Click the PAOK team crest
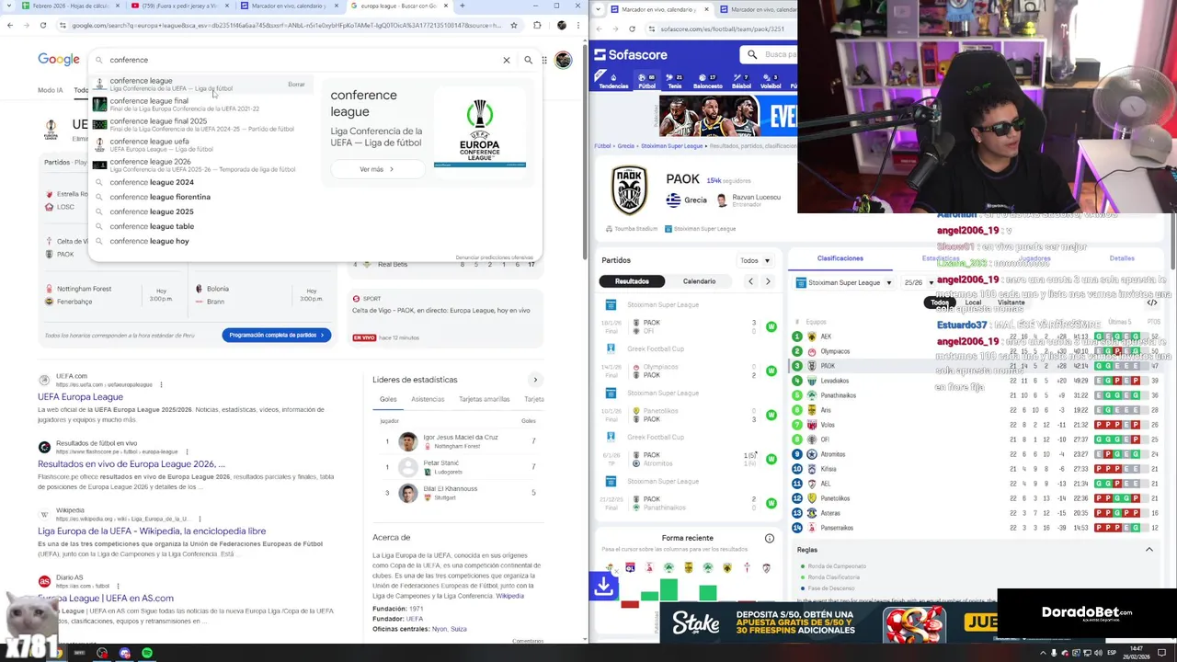Viewport: 1177px width, 662px height. click(x=630, y=189)
